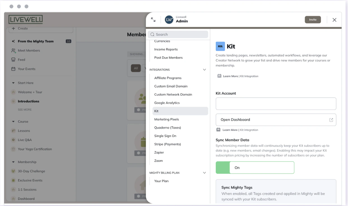The height and width of the screenshot is (206, 348).
Task: Click the search magnifier icon
Action: [152, 34]
